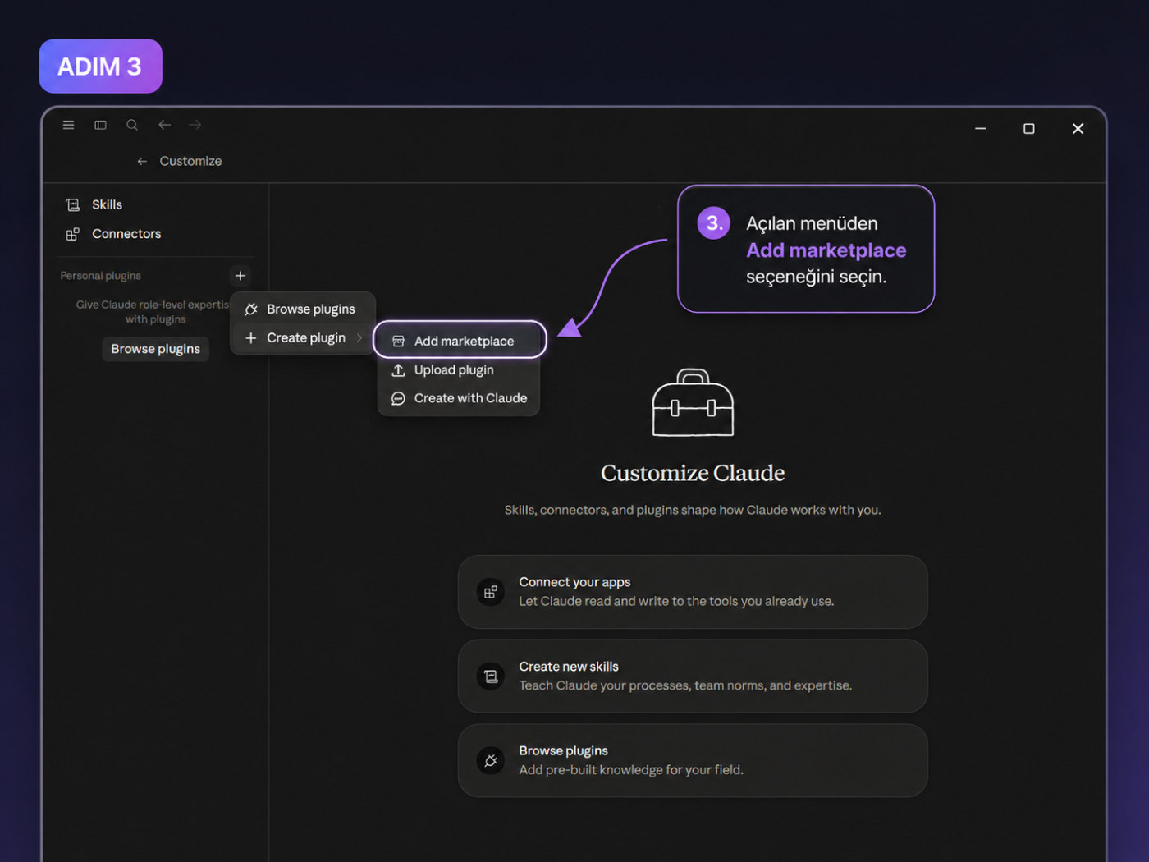Click the back arrow beside Customize
1149x862 pixels.
142,161
